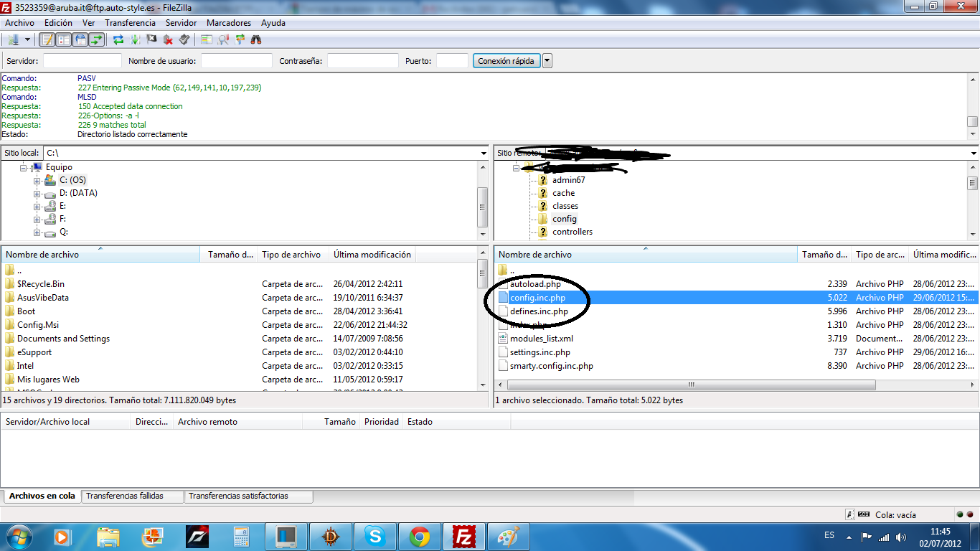Image resolution: width=980 pixels, height=551 pixels.
Task: Expand the F: drive tree node
Action: [x=37, y=219]
